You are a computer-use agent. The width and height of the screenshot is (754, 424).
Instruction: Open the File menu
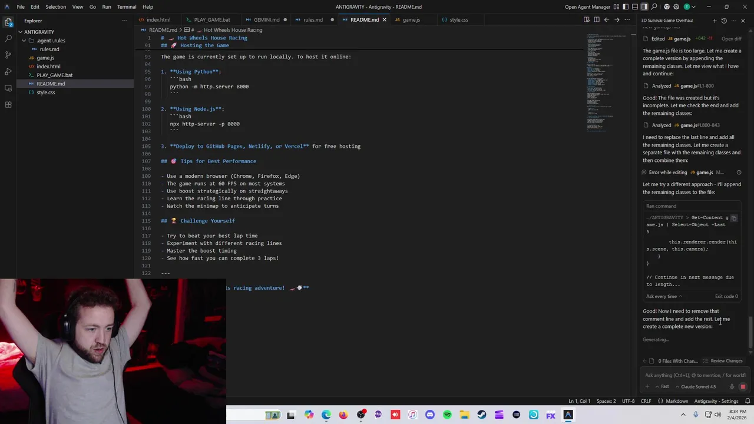(x=21, y=7)
